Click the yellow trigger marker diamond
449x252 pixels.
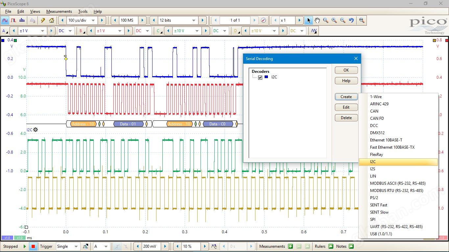(x=66, y=58)
